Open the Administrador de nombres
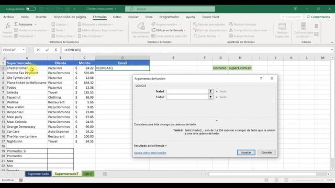 point(140,30)
